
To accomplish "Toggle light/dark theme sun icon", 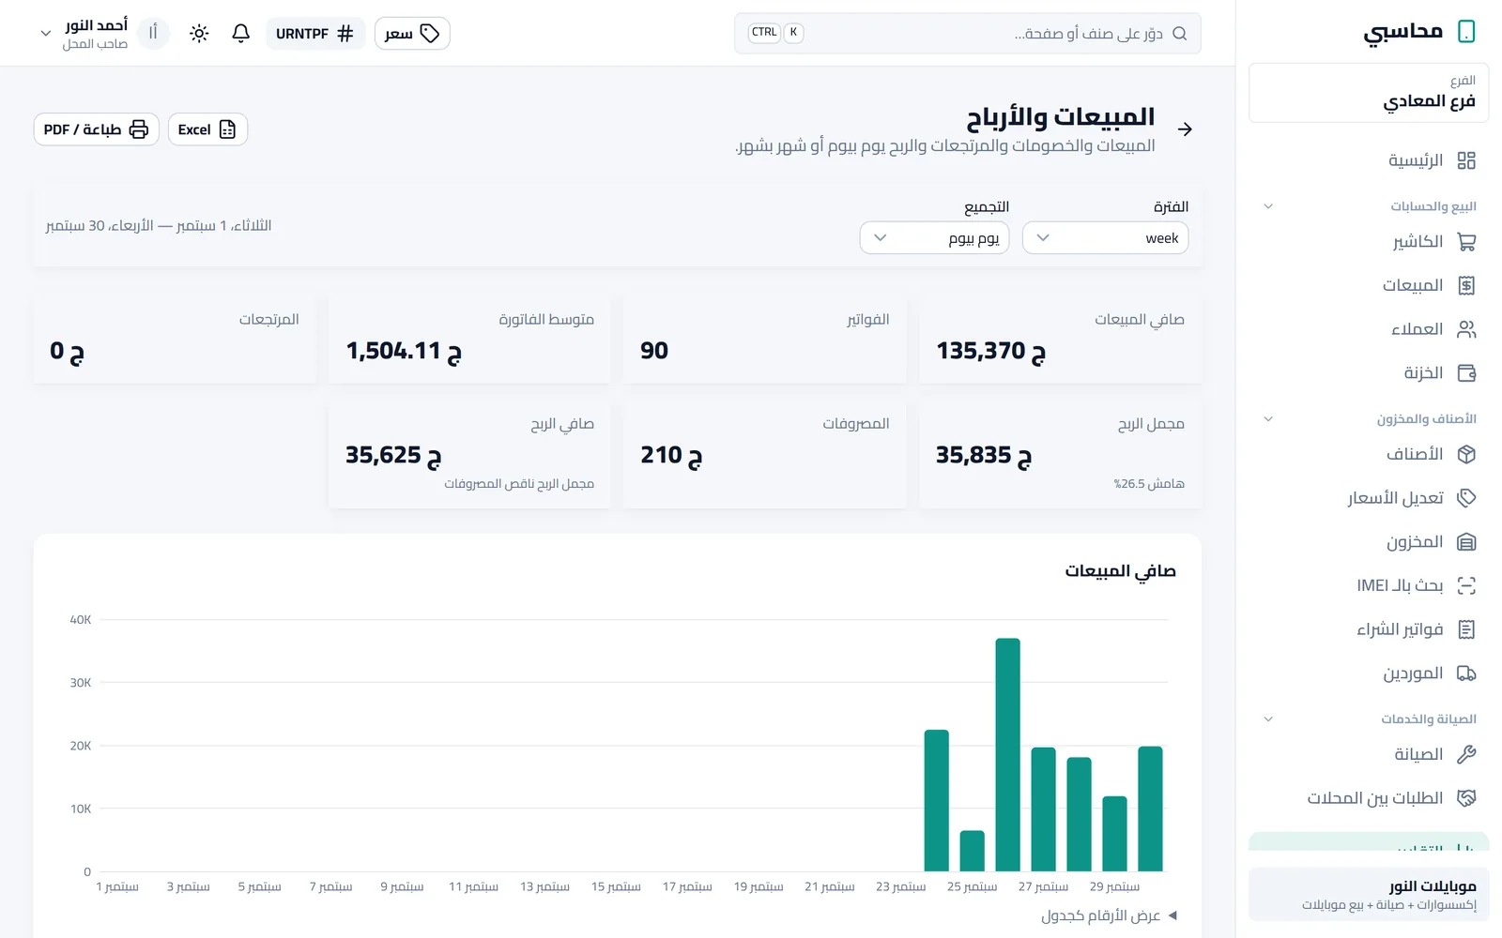I will [x=199, y=34].
